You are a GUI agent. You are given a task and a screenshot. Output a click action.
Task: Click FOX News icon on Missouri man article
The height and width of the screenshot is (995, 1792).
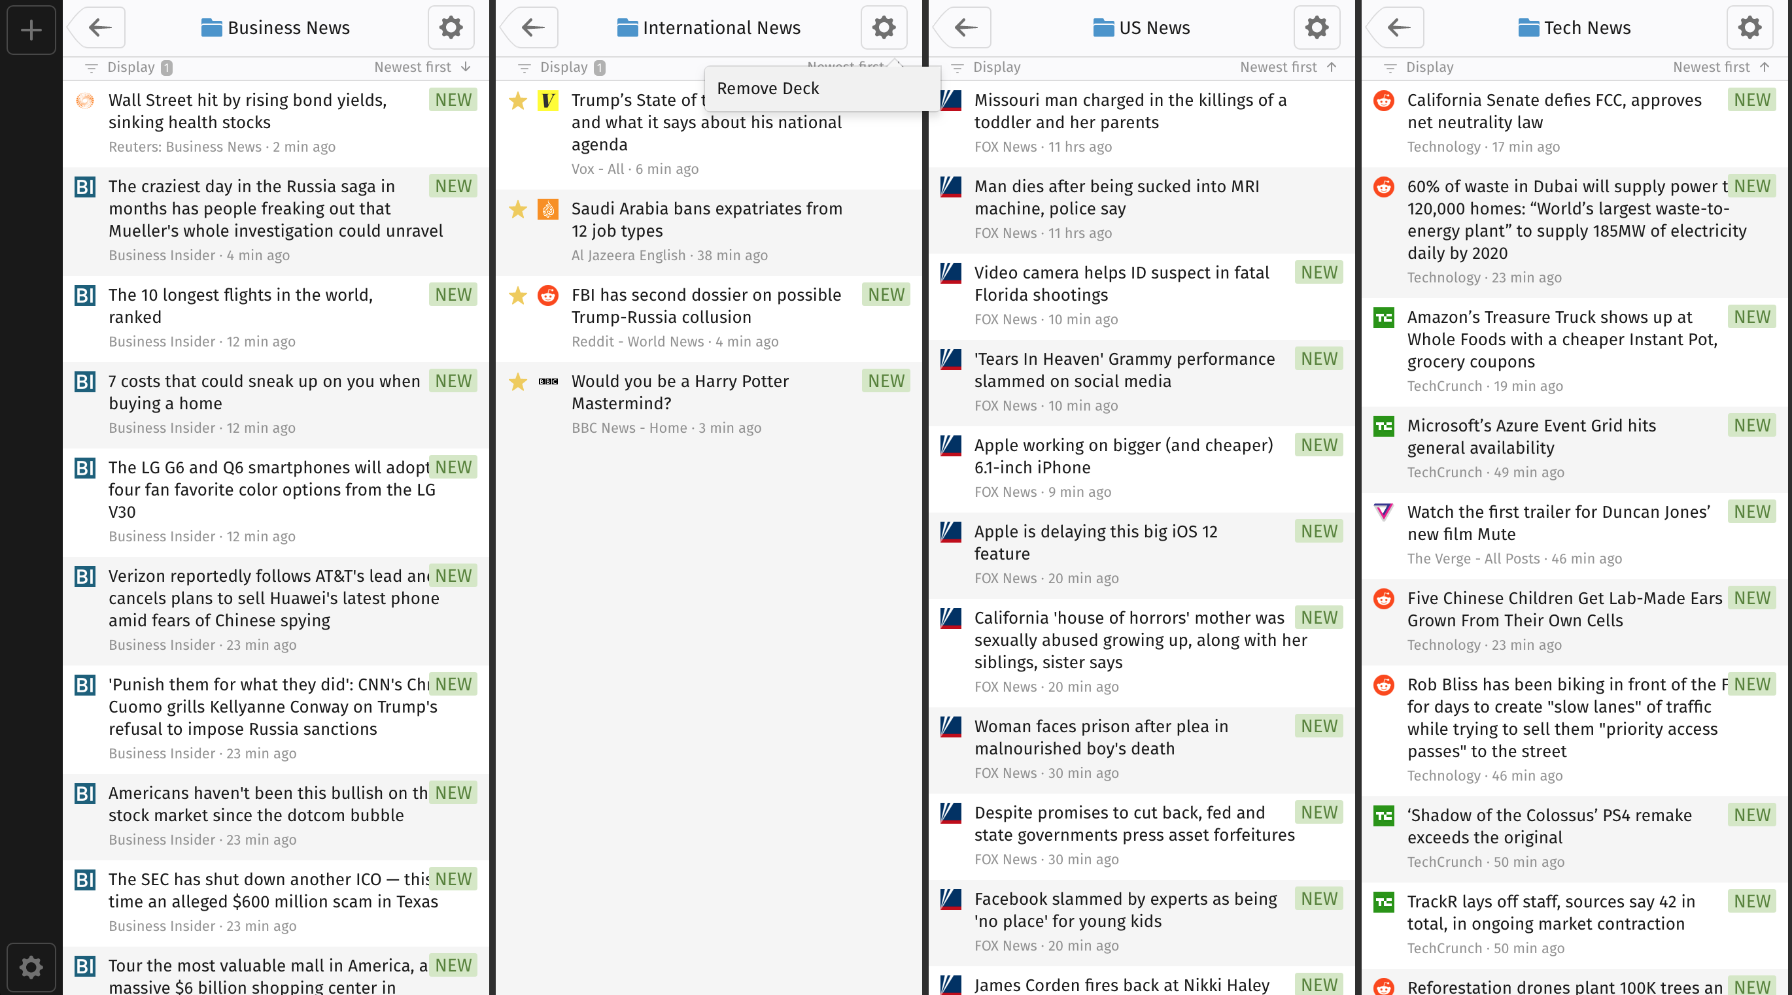pos(950,100)
